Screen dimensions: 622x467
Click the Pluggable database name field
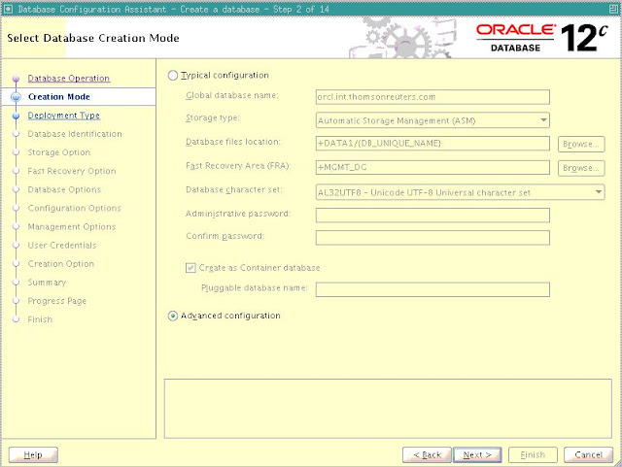click(x=432, y=289)
